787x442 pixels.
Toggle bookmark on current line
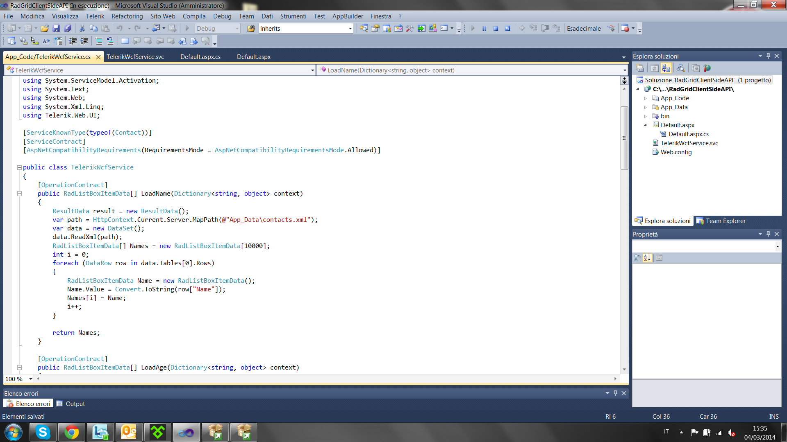click(x=125, y=41)
